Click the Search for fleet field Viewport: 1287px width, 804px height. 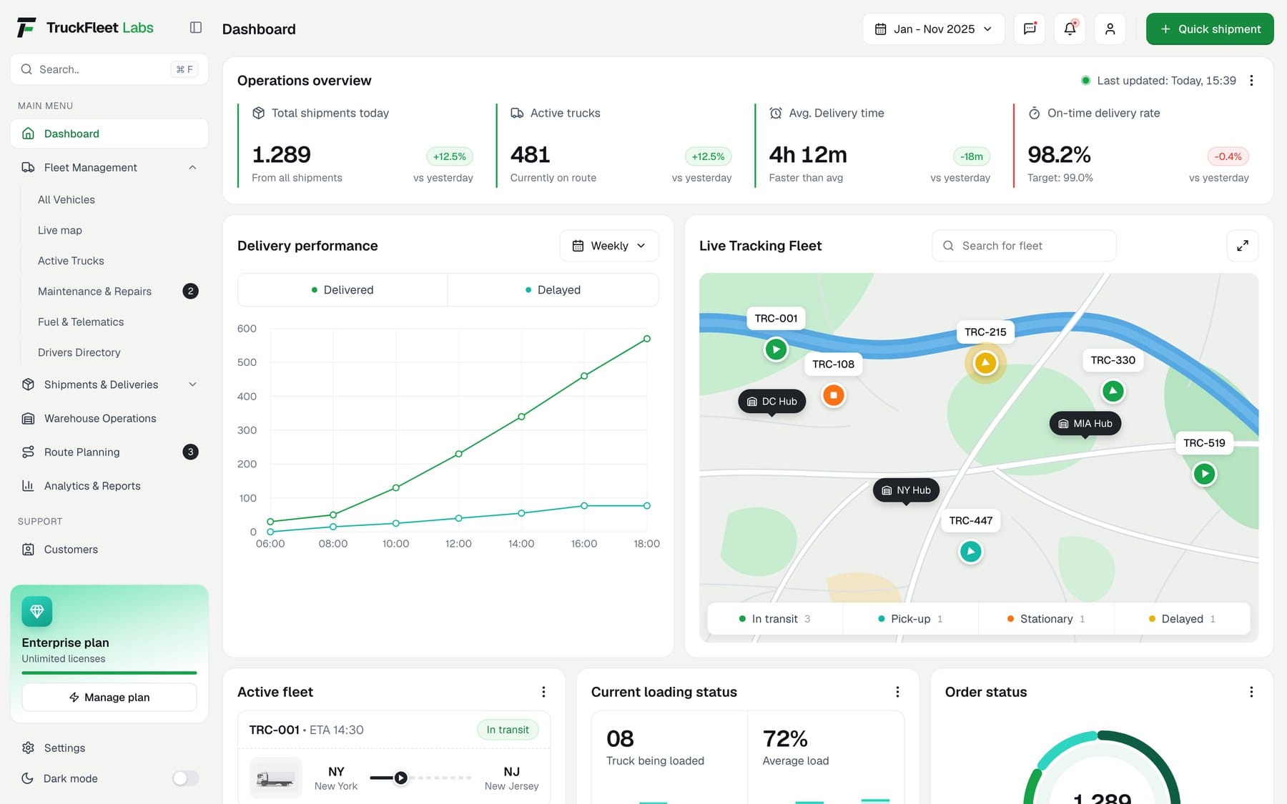[1024, 246]
